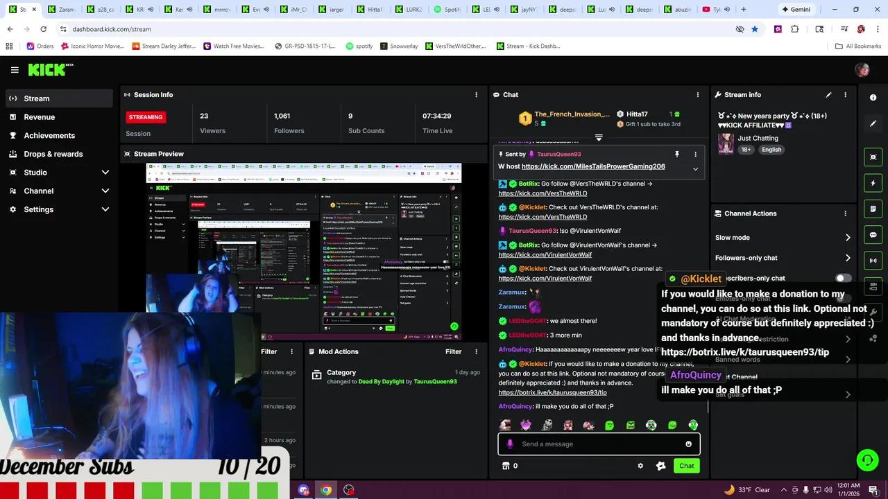The height and width of the screenshot is (499, 888).
Task: Click the Dead By Daylight category link
Action: (381, 382)
